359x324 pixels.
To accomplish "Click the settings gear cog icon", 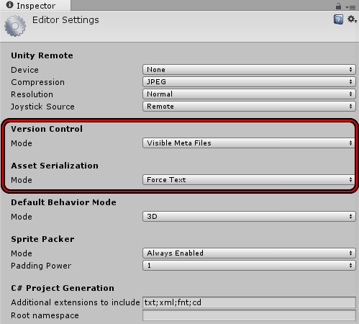I will pos(352,19).
